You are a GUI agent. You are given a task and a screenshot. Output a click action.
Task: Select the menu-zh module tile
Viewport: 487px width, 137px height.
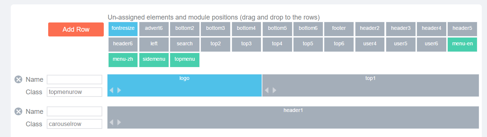pos(123,60)
